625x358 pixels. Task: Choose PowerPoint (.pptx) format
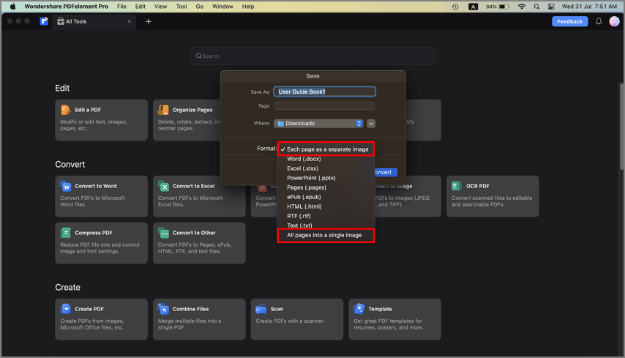tap(326, 178)
